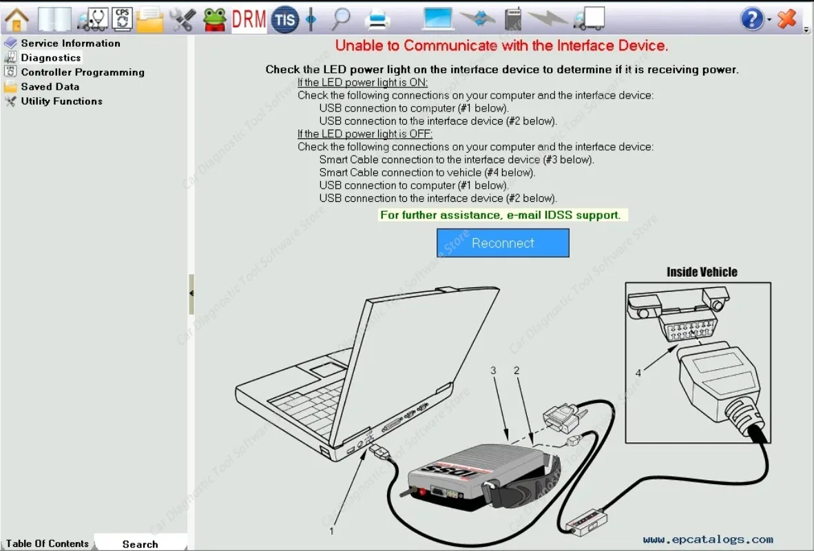Collapse the sidebar with the splitter arrow
814x551 pixels.
point(191,293)
